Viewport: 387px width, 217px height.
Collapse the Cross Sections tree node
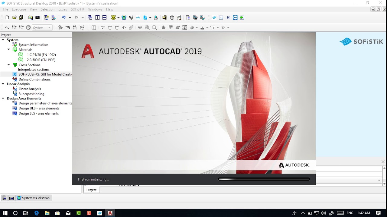click(x=9, y=64)
